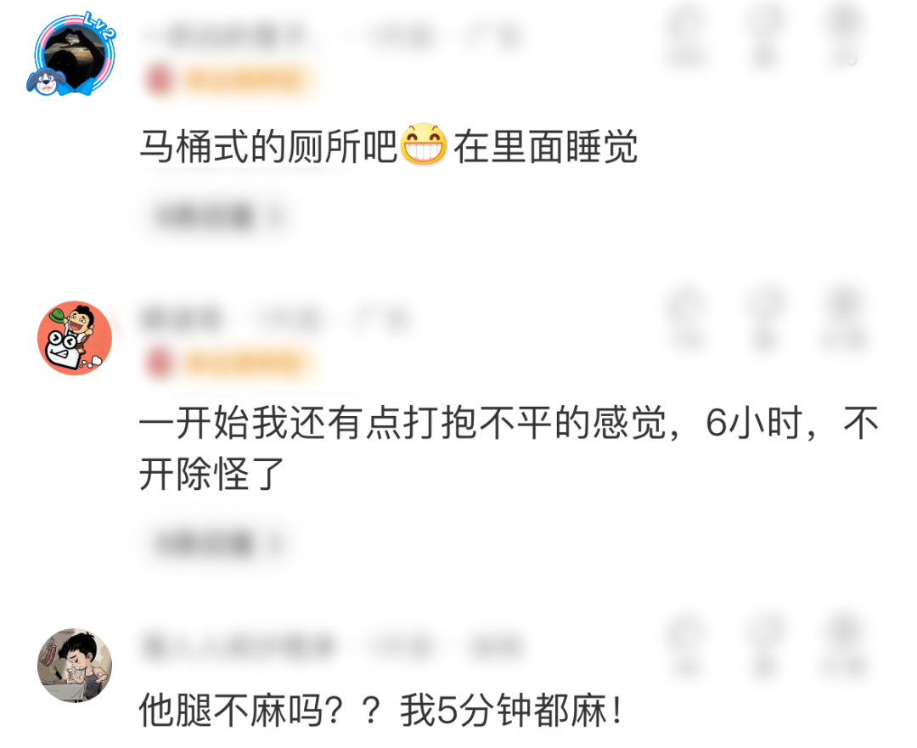Select the comment text 他腿不麻吗？？我5分钟都麻！
This screenshot has width=917, height=748.
[380, 711]
